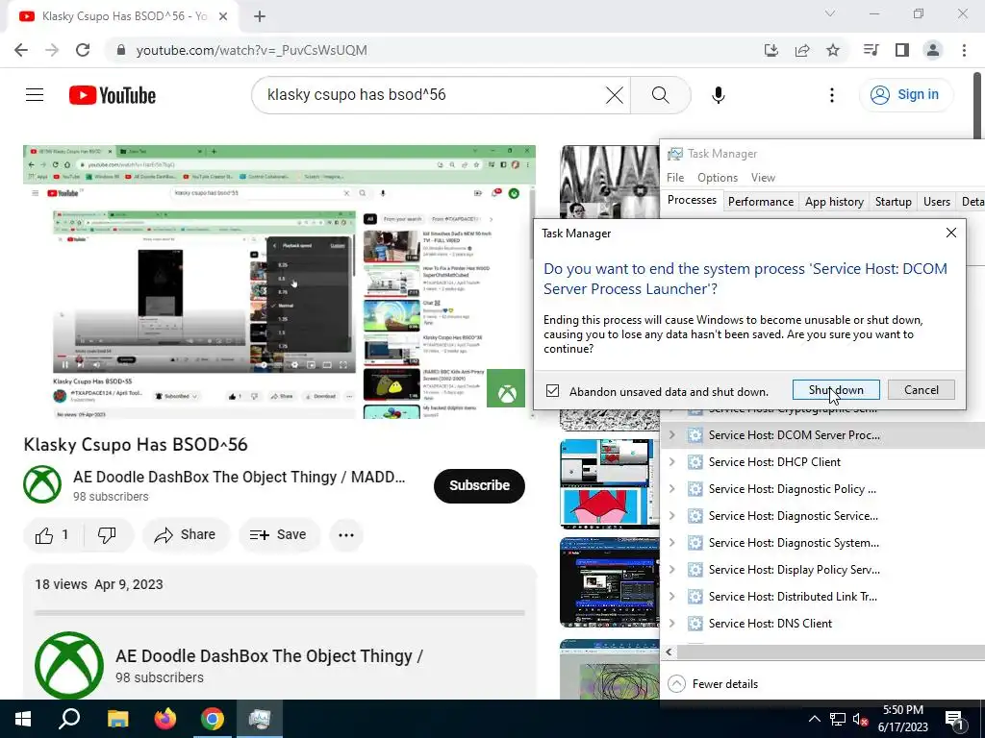Open the red cartoon suggested video thumbnail
The width and height of the screenshot is (985, 738).
coord(609,484)
